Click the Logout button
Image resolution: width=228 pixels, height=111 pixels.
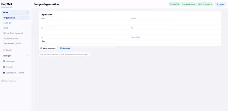(220, 4)
